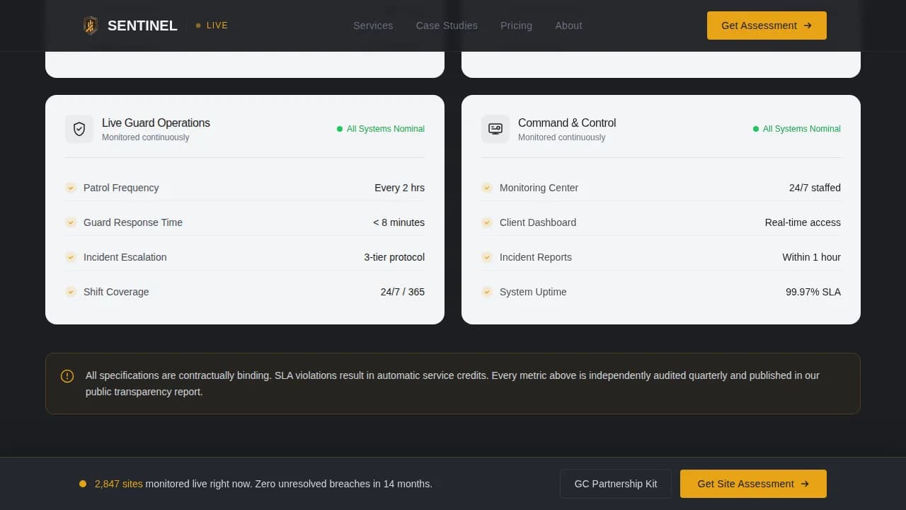Image resolution: width=906 pixels, height=510 pixels.
Task: Open the GC Partnership Kit
Action: [x=615, y=484]
